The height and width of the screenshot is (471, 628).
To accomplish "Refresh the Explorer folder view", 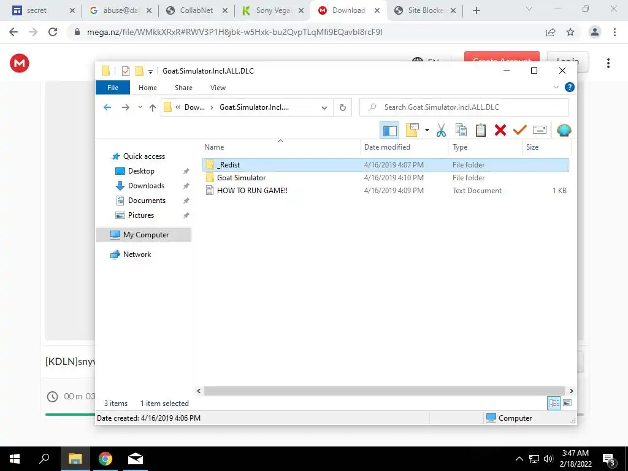I will [x=342, y=107].
